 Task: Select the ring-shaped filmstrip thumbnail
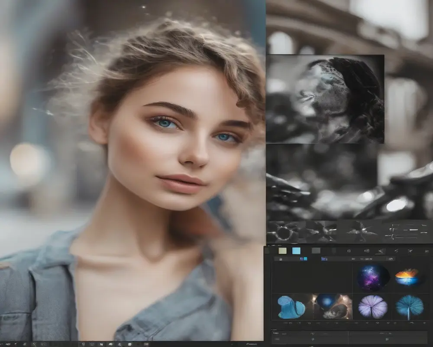283,232
